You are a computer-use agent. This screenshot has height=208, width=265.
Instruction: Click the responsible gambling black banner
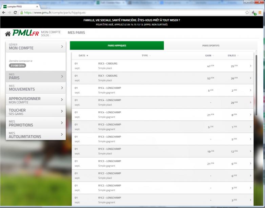[132, 22]
